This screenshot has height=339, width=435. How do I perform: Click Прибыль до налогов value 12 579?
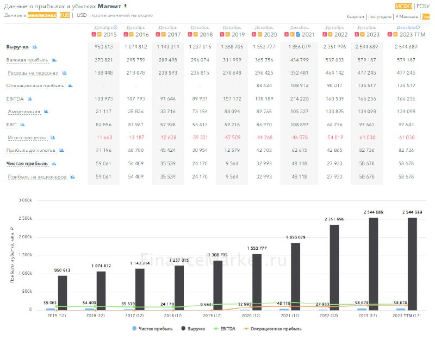pos(232,150)
